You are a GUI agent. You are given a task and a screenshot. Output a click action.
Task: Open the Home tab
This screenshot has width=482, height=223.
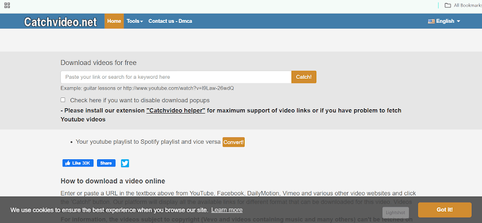click(x=114, y=21)
